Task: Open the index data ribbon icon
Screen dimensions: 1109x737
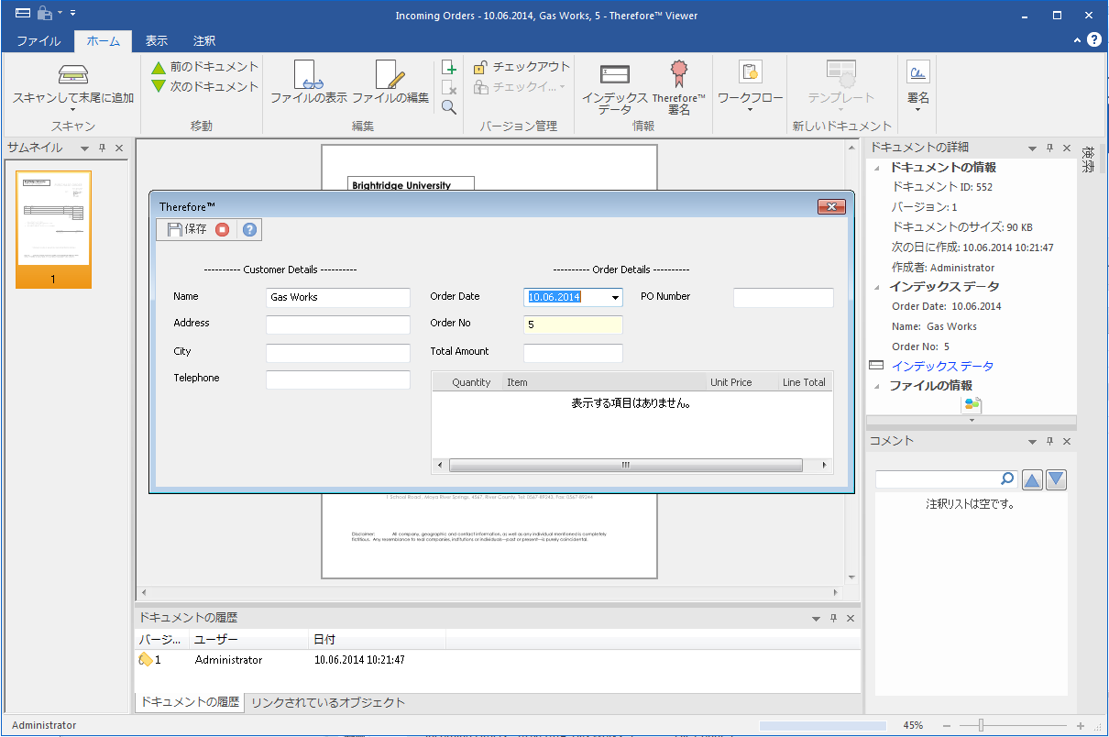Action: point(615,75)
